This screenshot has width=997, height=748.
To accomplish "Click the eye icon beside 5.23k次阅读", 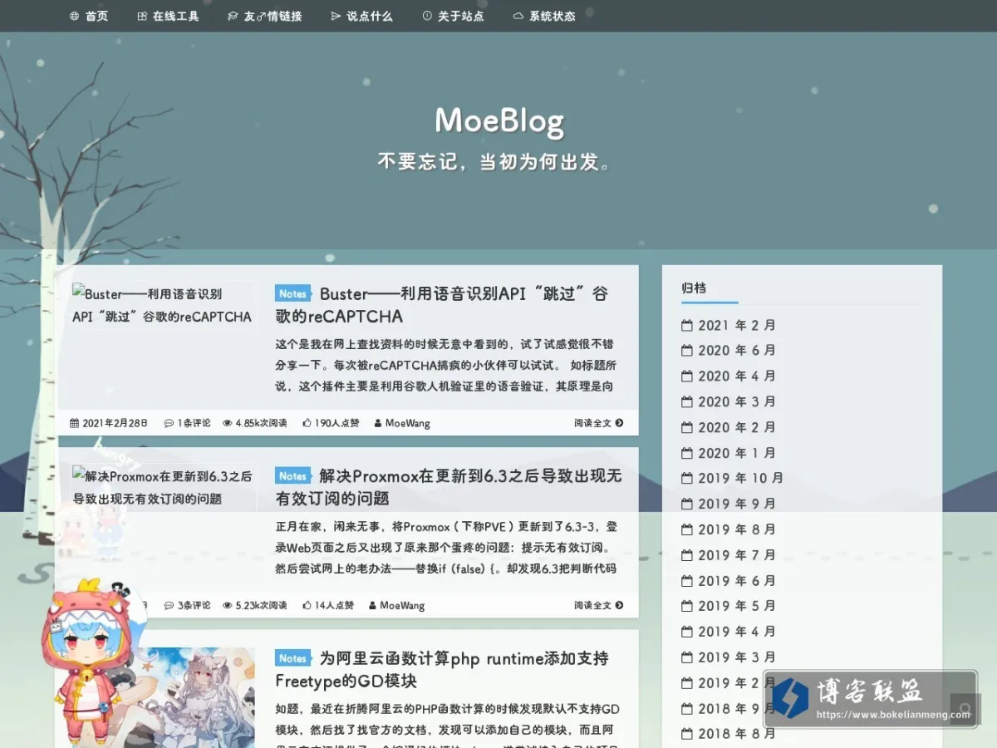I will [x=228, y=605].
